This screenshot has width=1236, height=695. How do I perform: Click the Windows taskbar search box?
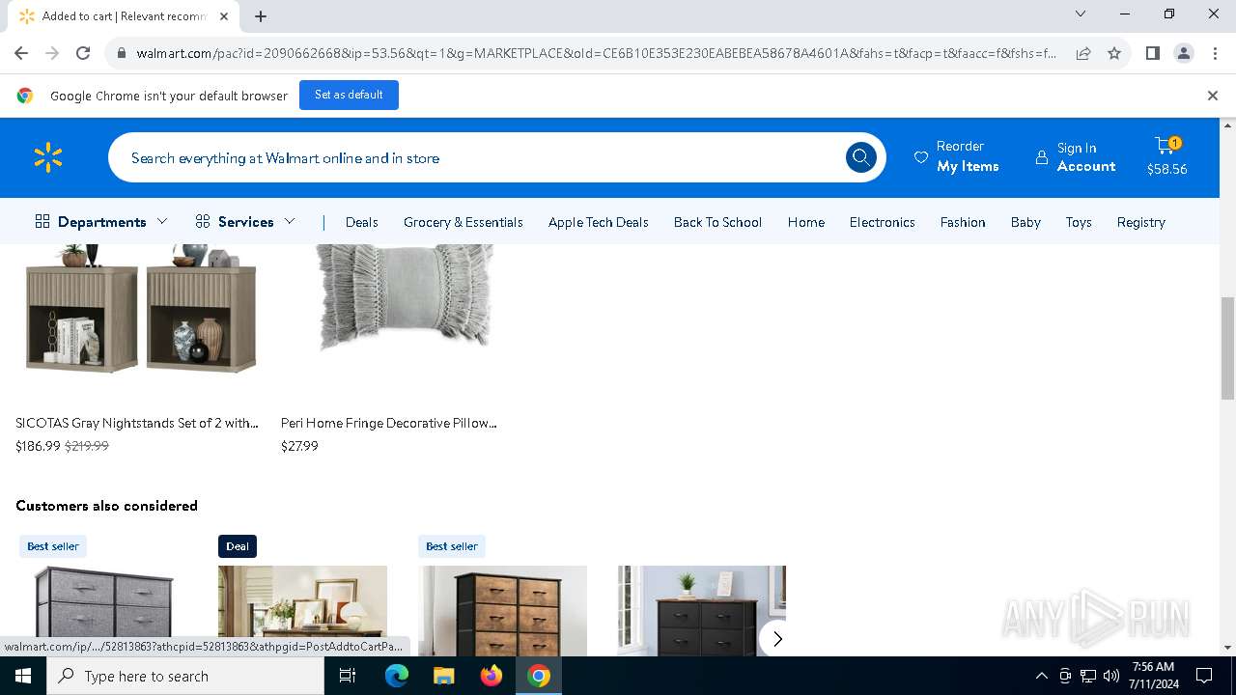[x=185, y=676]
